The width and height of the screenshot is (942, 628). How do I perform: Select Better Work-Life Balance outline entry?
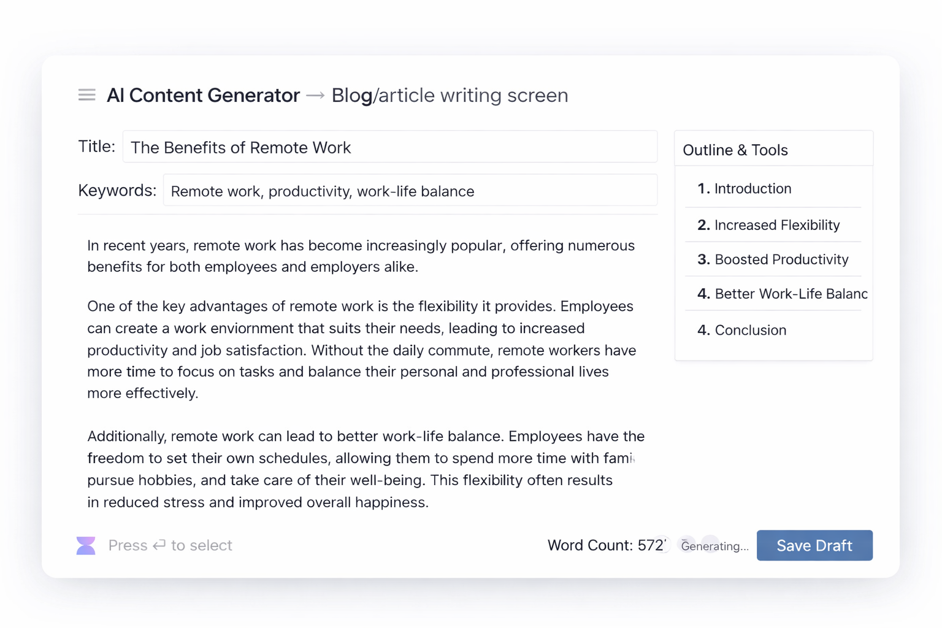pos(784,294)
